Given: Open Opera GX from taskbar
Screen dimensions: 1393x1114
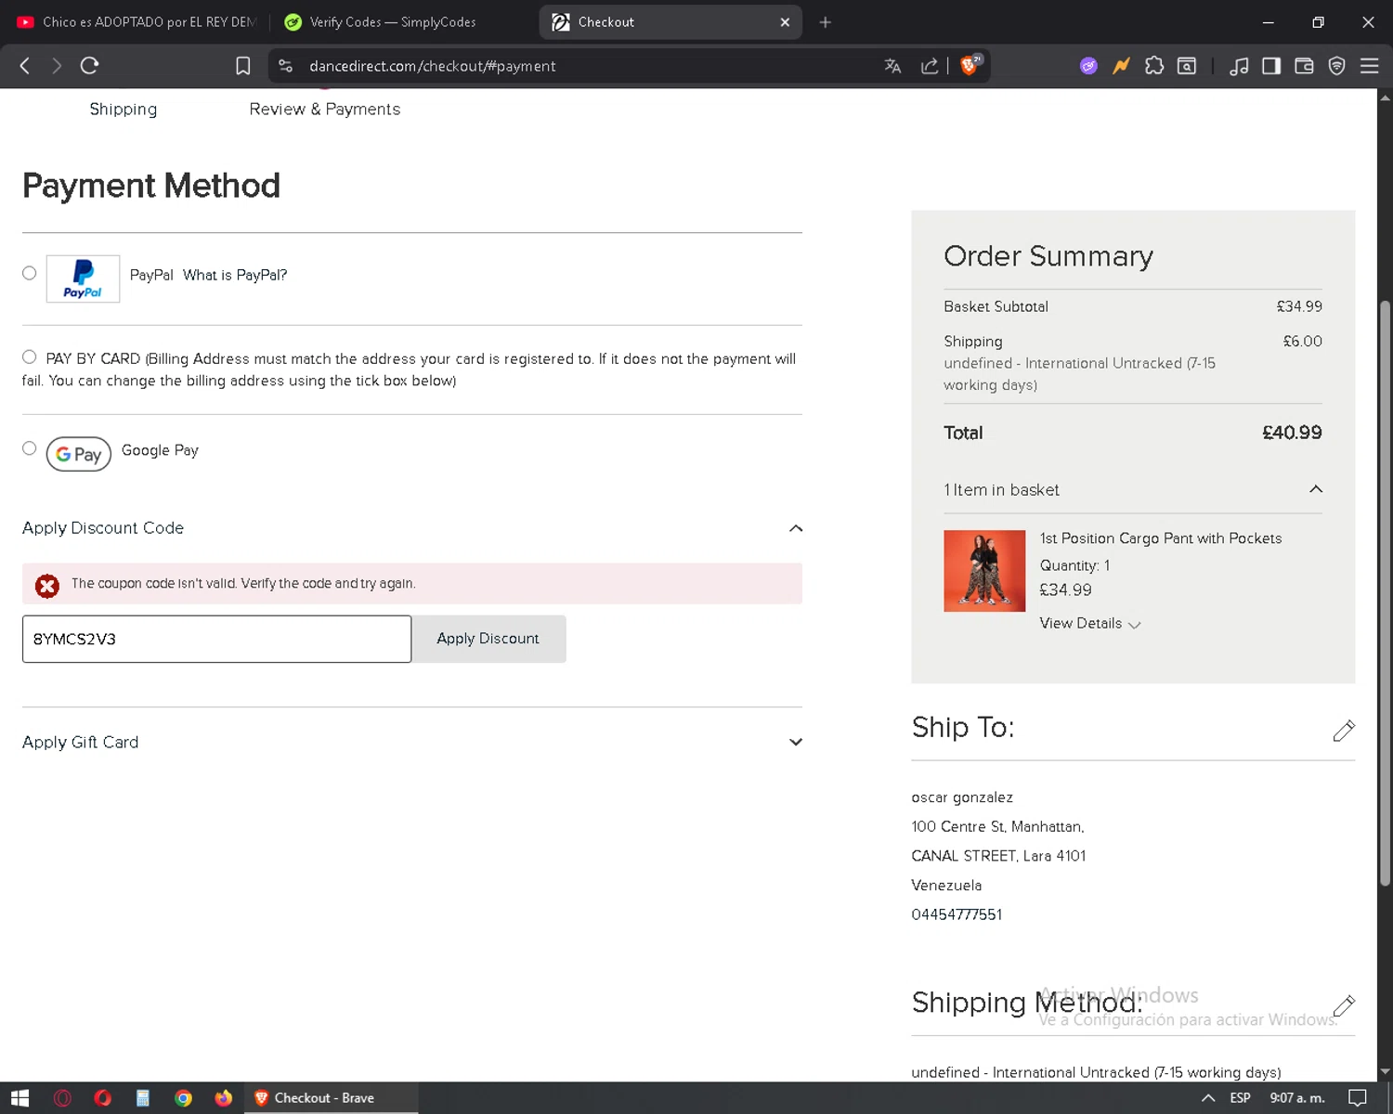Looking at the screenshot, I should tap(62, 1098).
